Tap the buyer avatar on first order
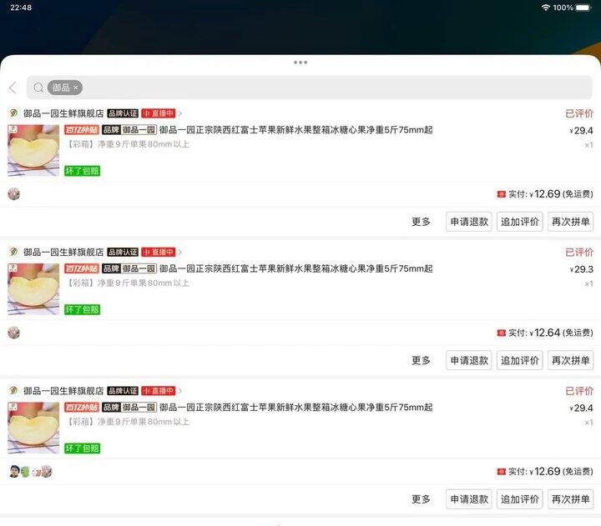This screenshot has width=601, height=526. pyautogui.click(x=13, y=194)
